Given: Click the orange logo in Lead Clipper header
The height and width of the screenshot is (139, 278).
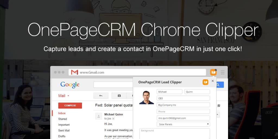Looking at the screenshot, I should pyautogui.click(x=205, y=82).
